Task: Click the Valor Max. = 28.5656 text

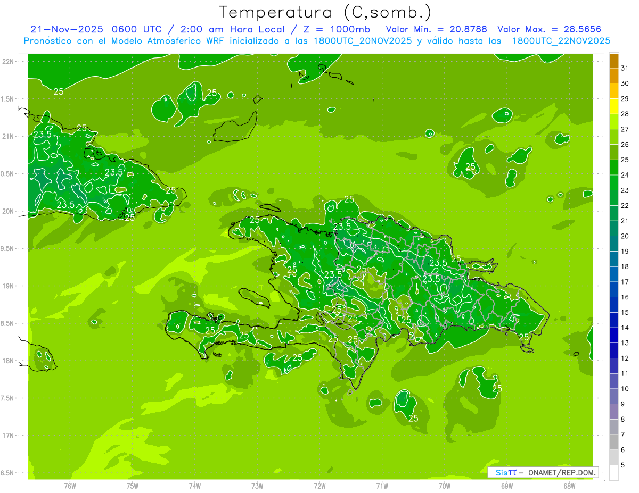Action: pos(550,29)
